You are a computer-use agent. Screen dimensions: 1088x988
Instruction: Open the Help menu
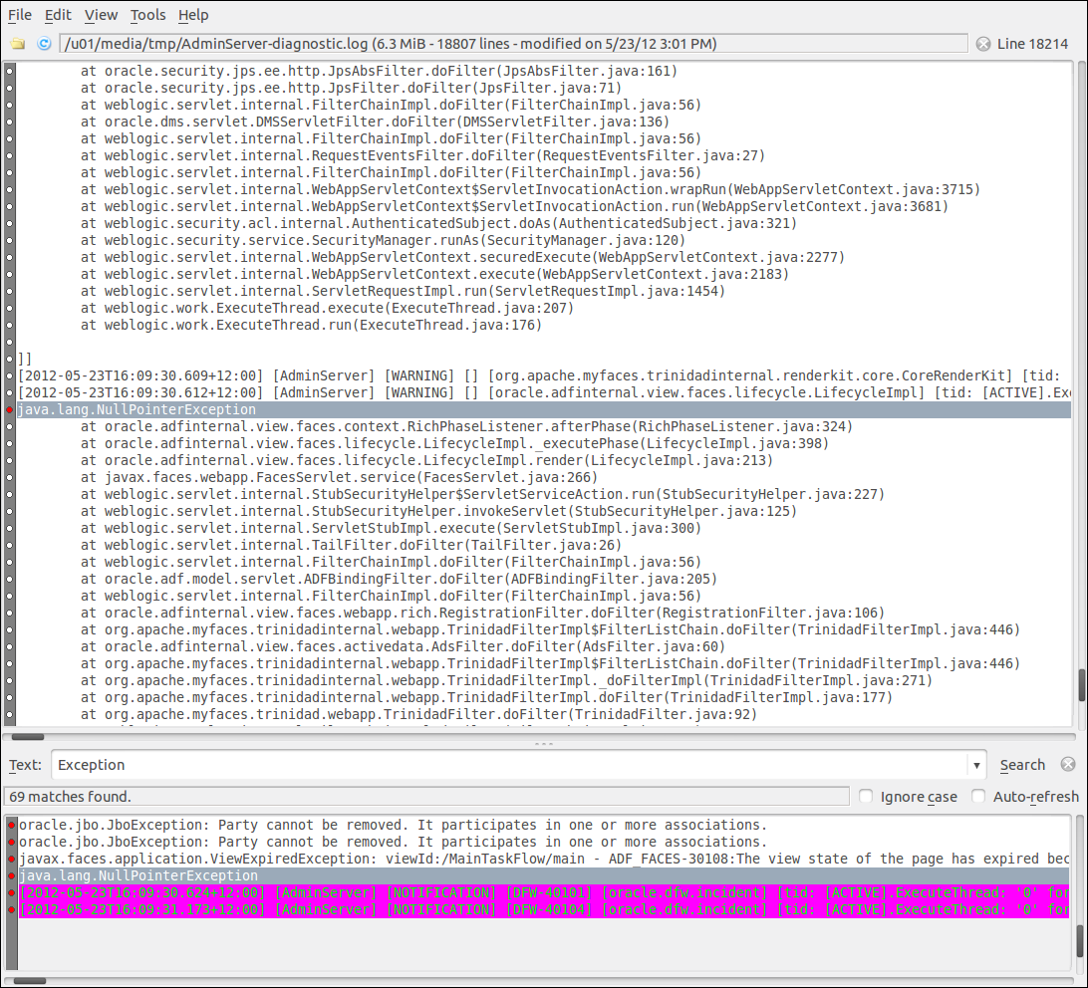193,15
